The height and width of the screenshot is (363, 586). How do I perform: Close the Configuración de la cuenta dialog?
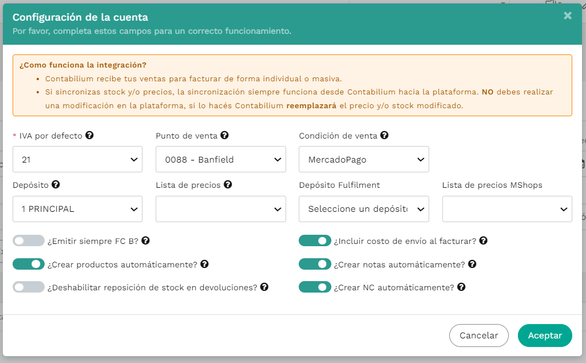[x=568, y=15]
